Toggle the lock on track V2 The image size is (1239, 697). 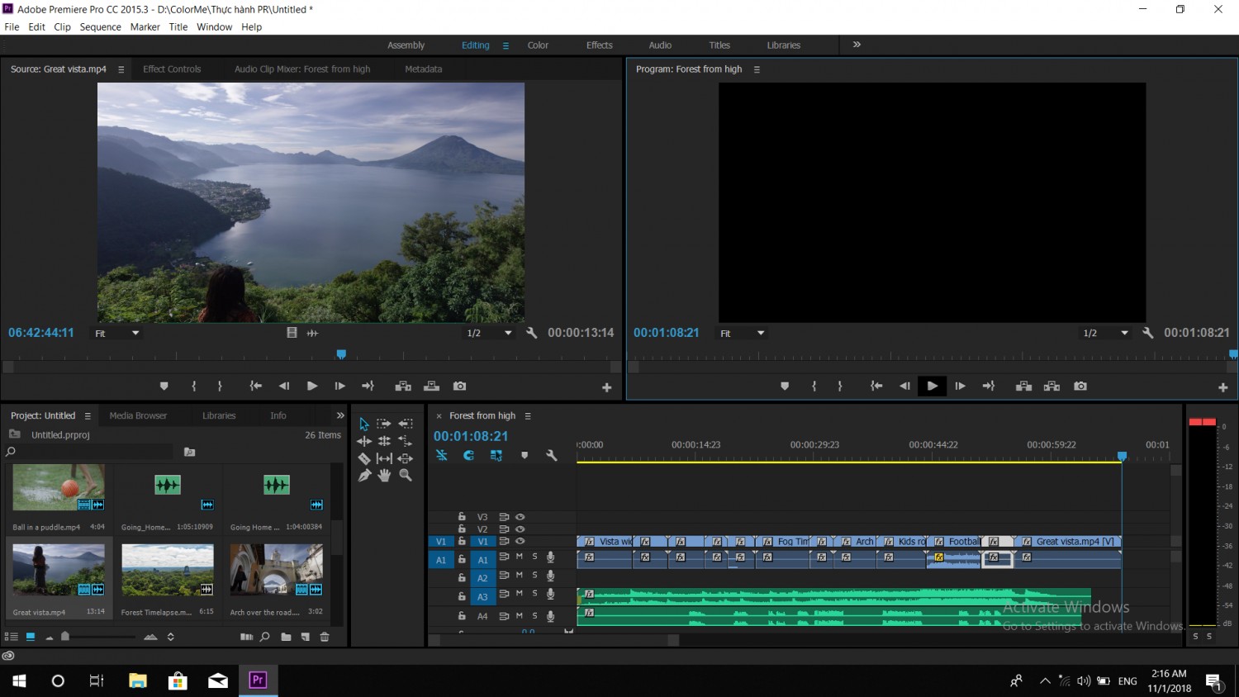tap(462, 529)
